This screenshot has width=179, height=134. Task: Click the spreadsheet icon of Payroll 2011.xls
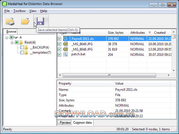[66, 39]
